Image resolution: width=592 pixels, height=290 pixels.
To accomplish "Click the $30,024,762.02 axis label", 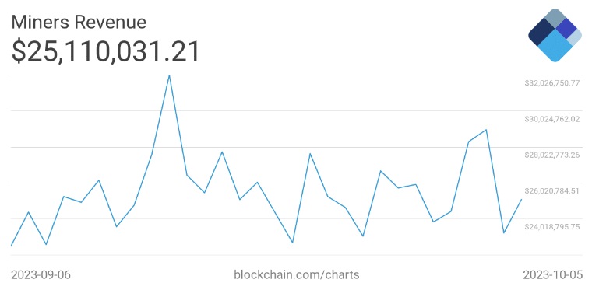I will pos(552,119).
